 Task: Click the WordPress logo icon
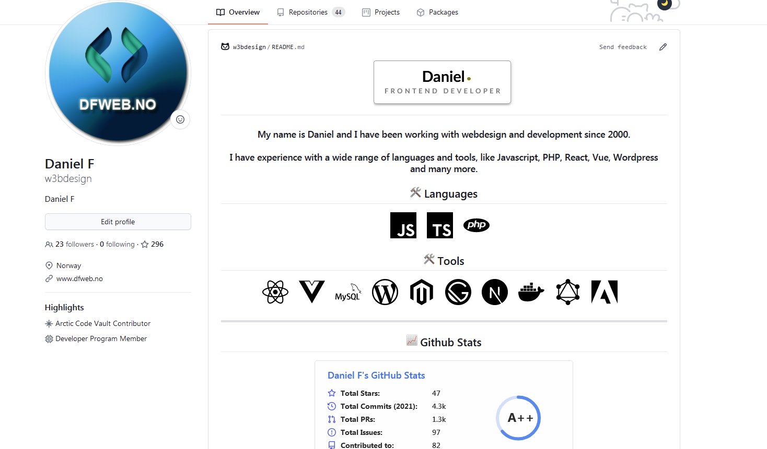tap(385, 292)
